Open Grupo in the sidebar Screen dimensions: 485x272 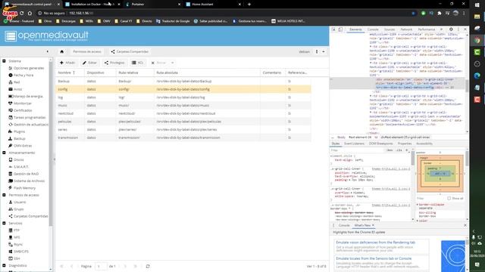pos(18,209)
